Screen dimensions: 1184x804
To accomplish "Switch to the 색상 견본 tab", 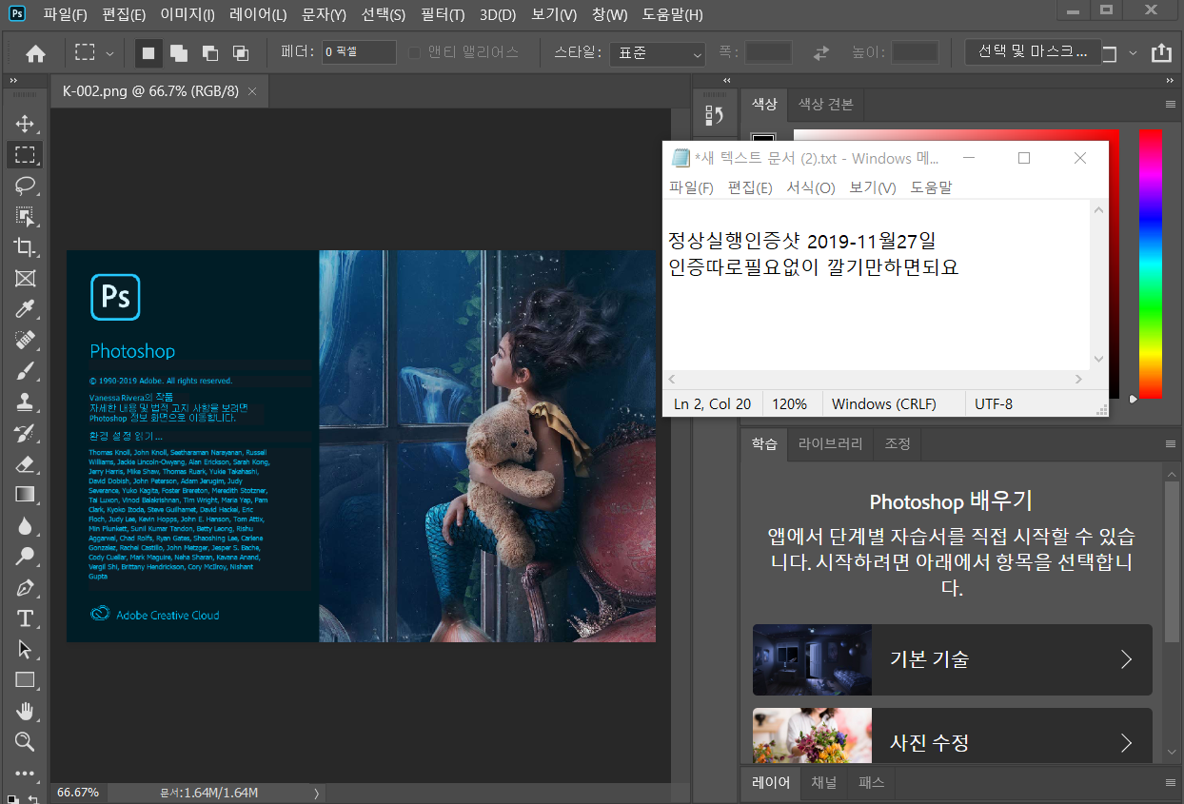I will pos(826,104).
